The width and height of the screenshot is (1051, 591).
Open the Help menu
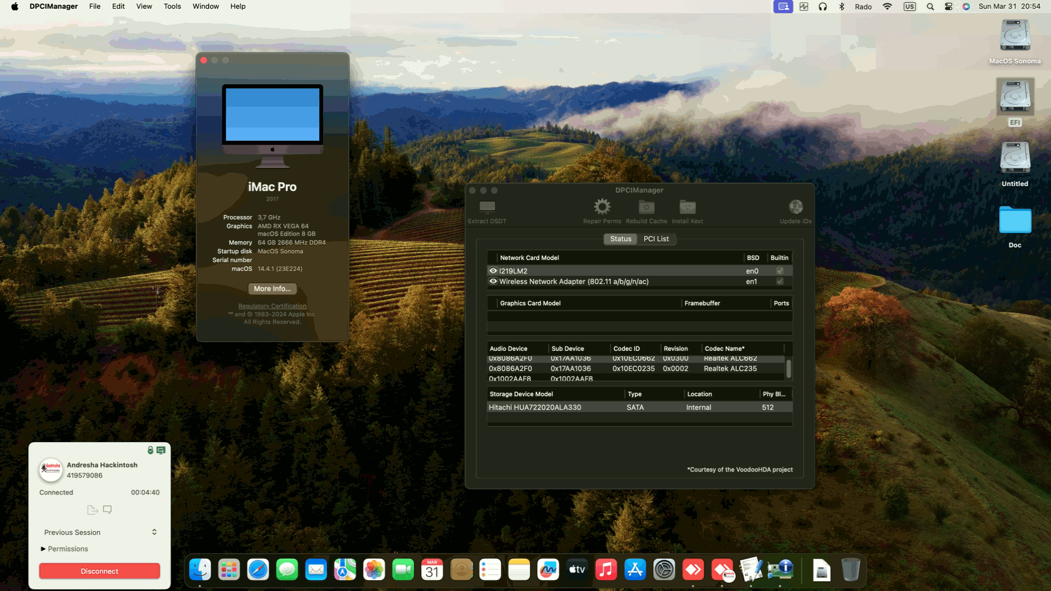click(x=238, y=7)
